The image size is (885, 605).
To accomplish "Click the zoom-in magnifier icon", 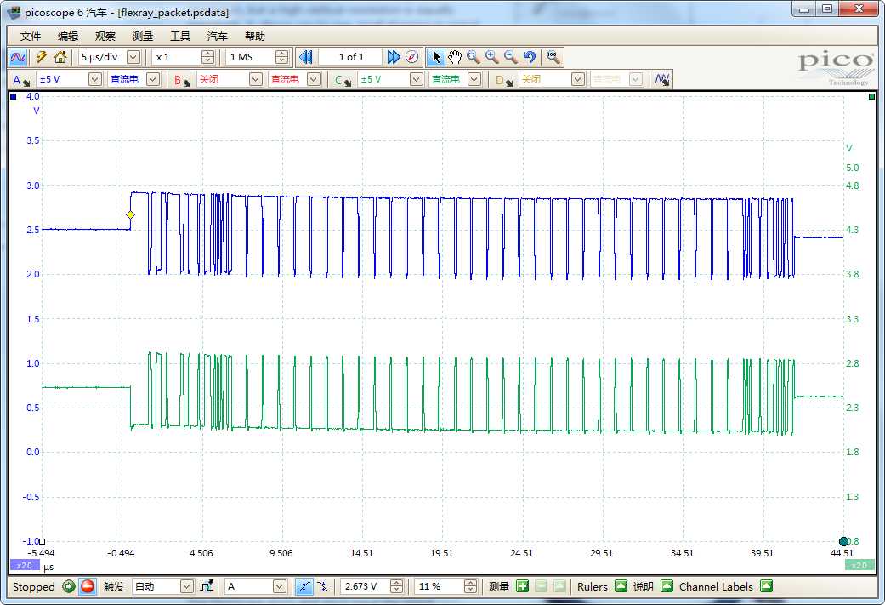I will point(491,57).
